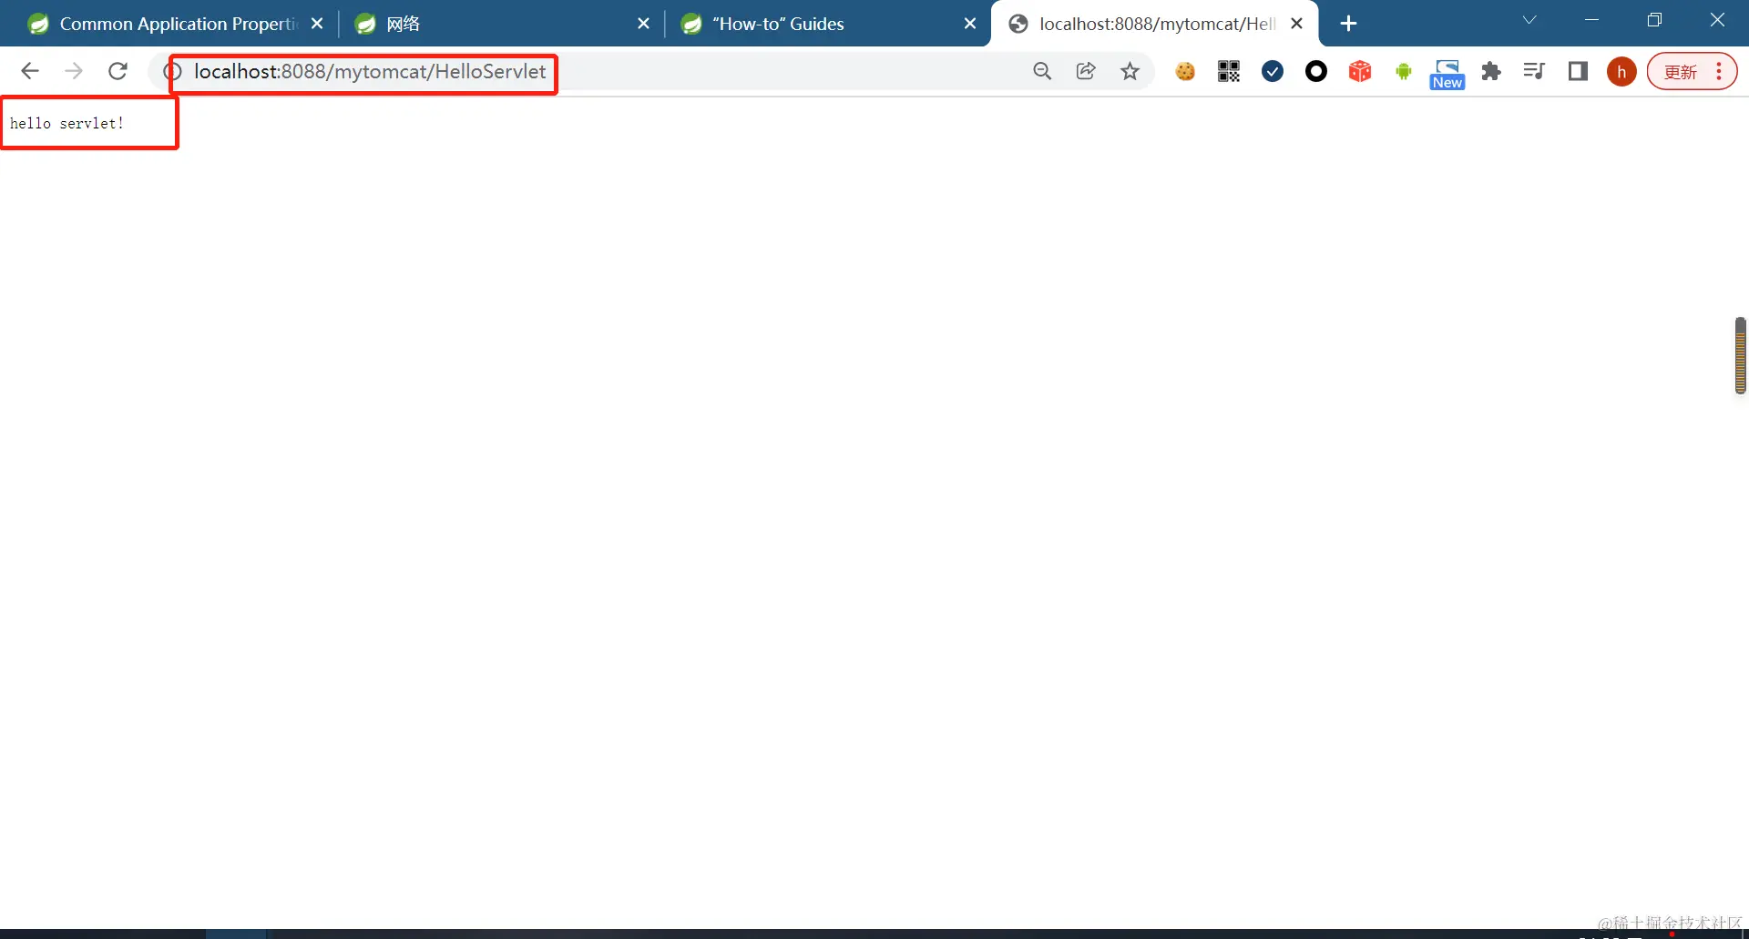Bookmark this page with the star
Viewport: 1749px width, 939px height.
[1130, 71]
